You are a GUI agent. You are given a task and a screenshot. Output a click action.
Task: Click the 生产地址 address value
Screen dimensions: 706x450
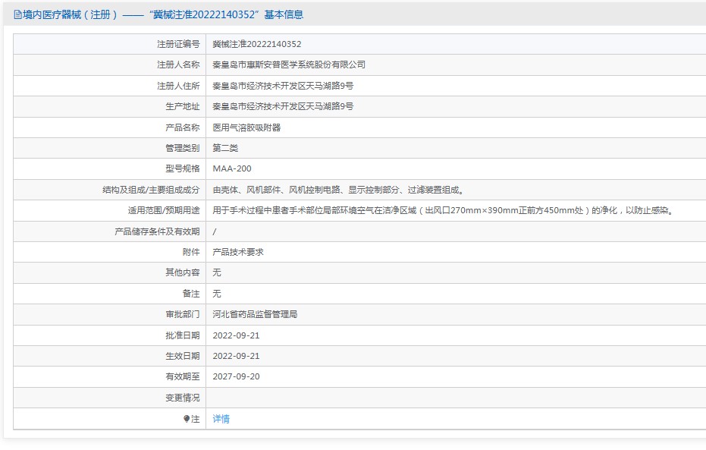283,106
